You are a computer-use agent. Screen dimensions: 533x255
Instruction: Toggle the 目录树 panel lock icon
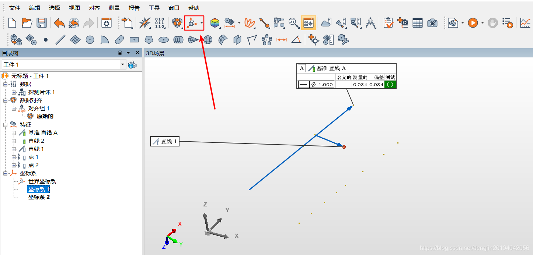[120, 53]
